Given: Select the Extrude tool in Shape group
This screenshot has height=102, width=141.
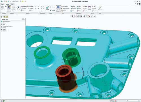Looking at the screenshot, I should (x=47, y=8).
